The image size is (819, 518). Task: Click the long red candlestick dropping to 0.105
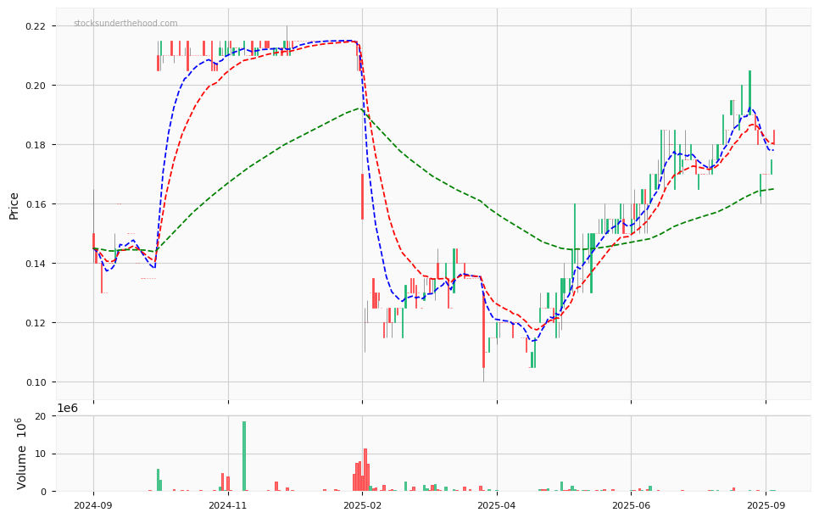483,329
